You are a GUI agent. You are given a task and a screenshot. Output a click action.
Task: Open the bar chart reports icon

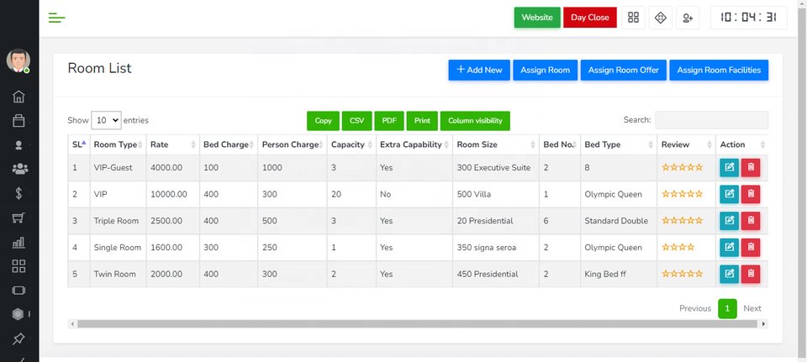tap(18, 243)
